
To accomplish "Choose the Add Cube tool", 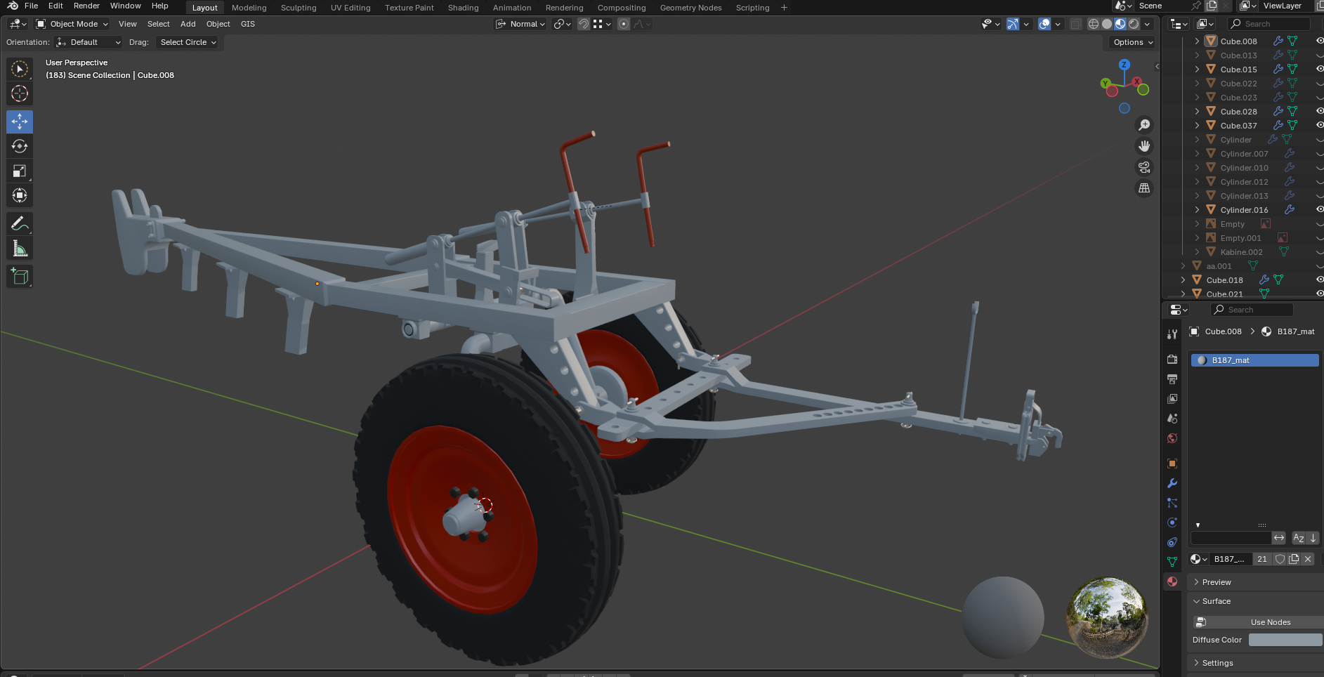I will 20,277.
